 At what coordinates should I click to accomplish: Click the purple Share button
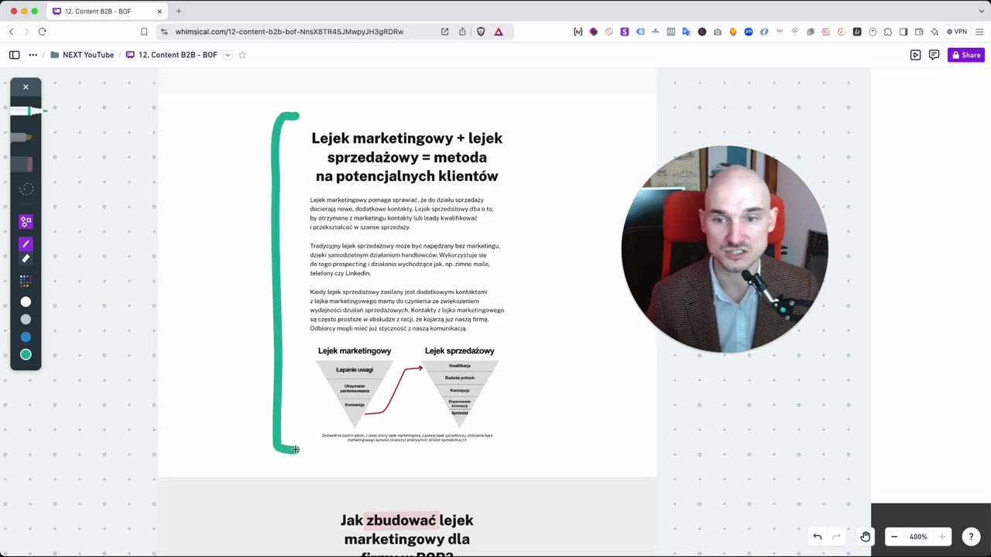tap(966, 55)
